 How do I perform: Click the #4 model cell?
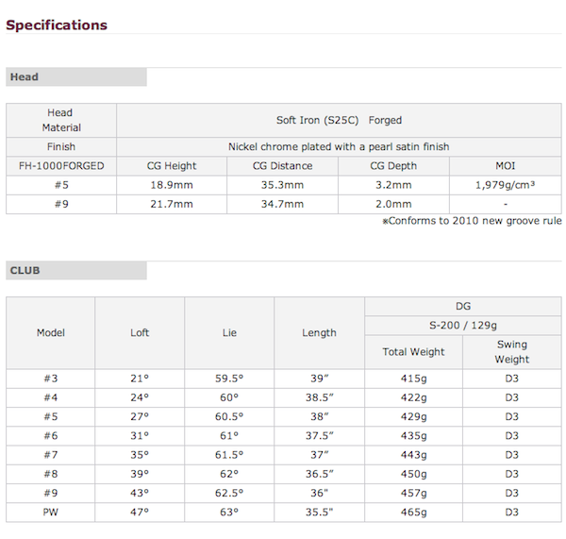pyautogui.click(x=51, y=397)
